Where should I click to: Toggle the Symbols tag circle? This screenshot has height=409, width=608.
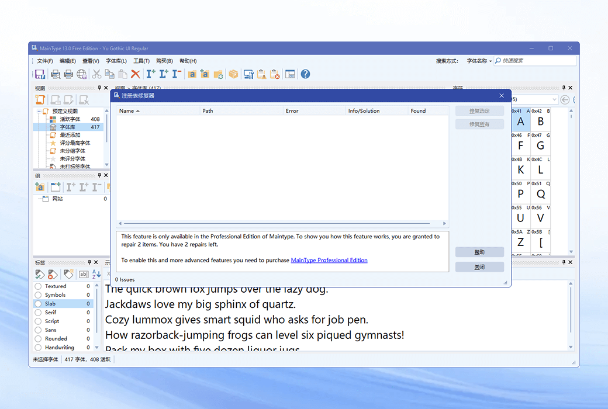click(x=38, y=295)
